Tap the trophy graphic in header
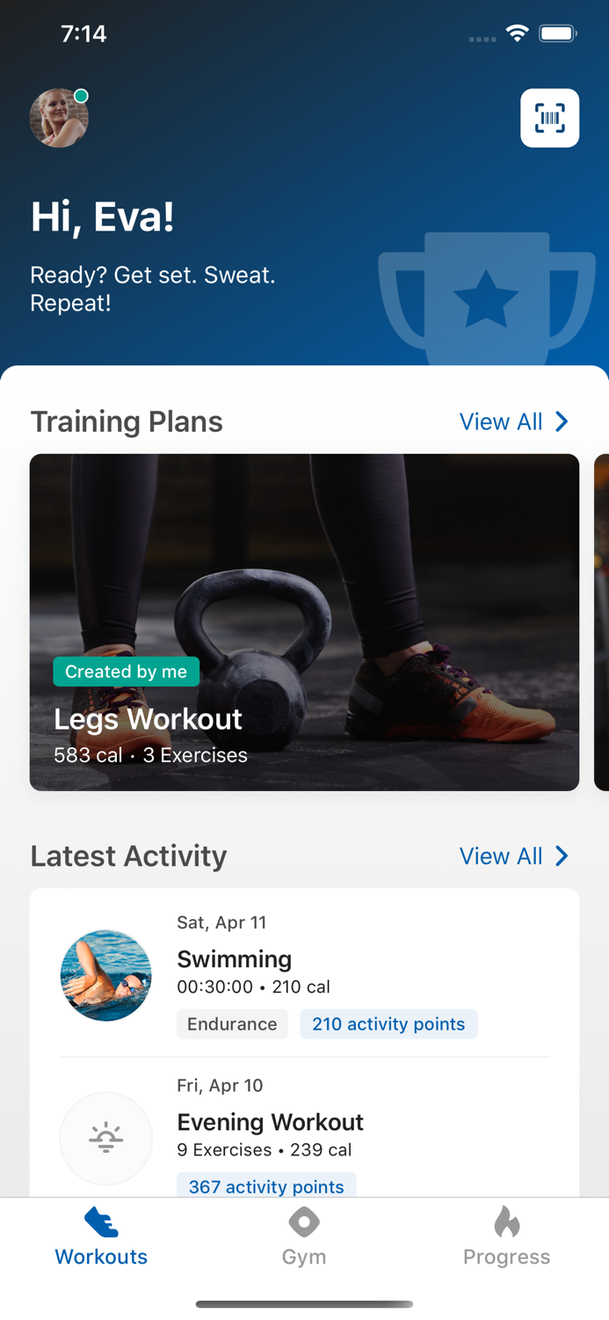Screen dimensions: 609x1320 [487, 299]
